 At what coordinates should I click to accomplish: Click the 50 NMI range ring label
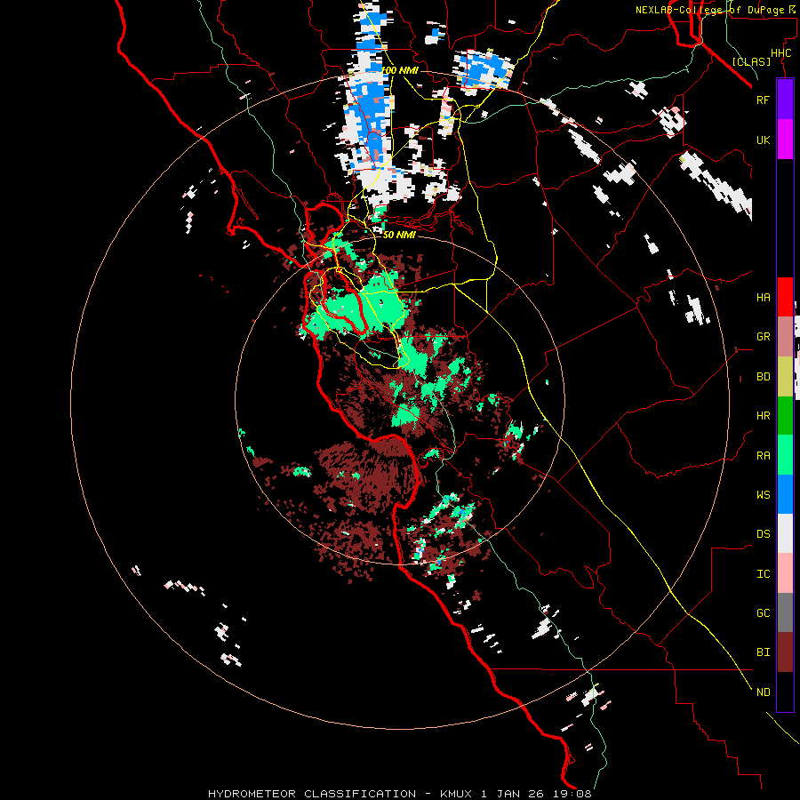pos(399,235)
